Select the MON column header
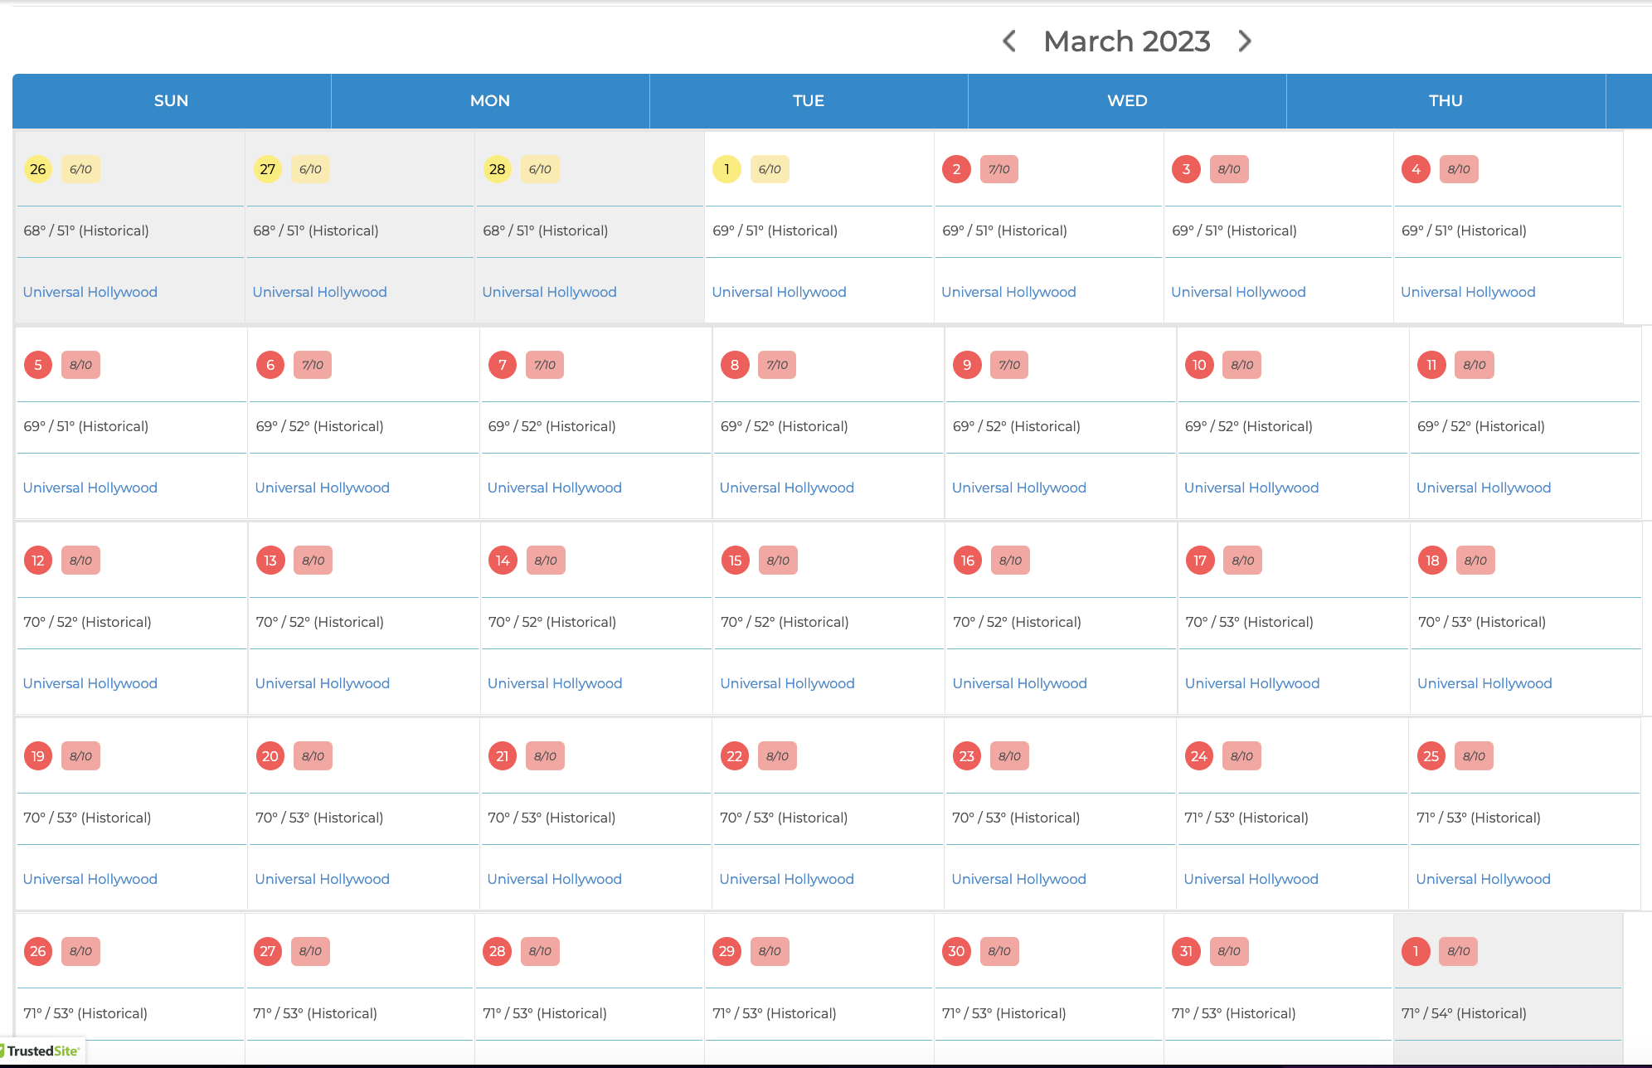This screenshot has height=1068, width=1652. click(x=490, y=100)
